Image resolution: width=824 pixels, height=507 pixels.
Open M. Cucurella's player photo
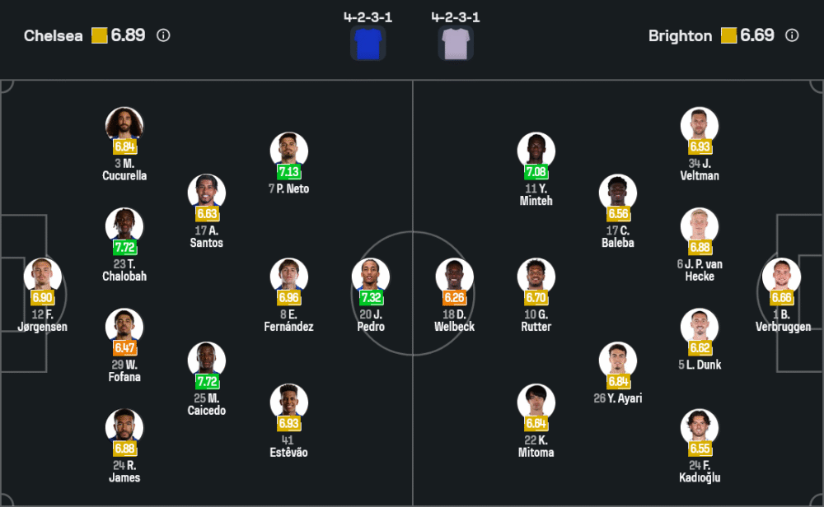(124, 124)
